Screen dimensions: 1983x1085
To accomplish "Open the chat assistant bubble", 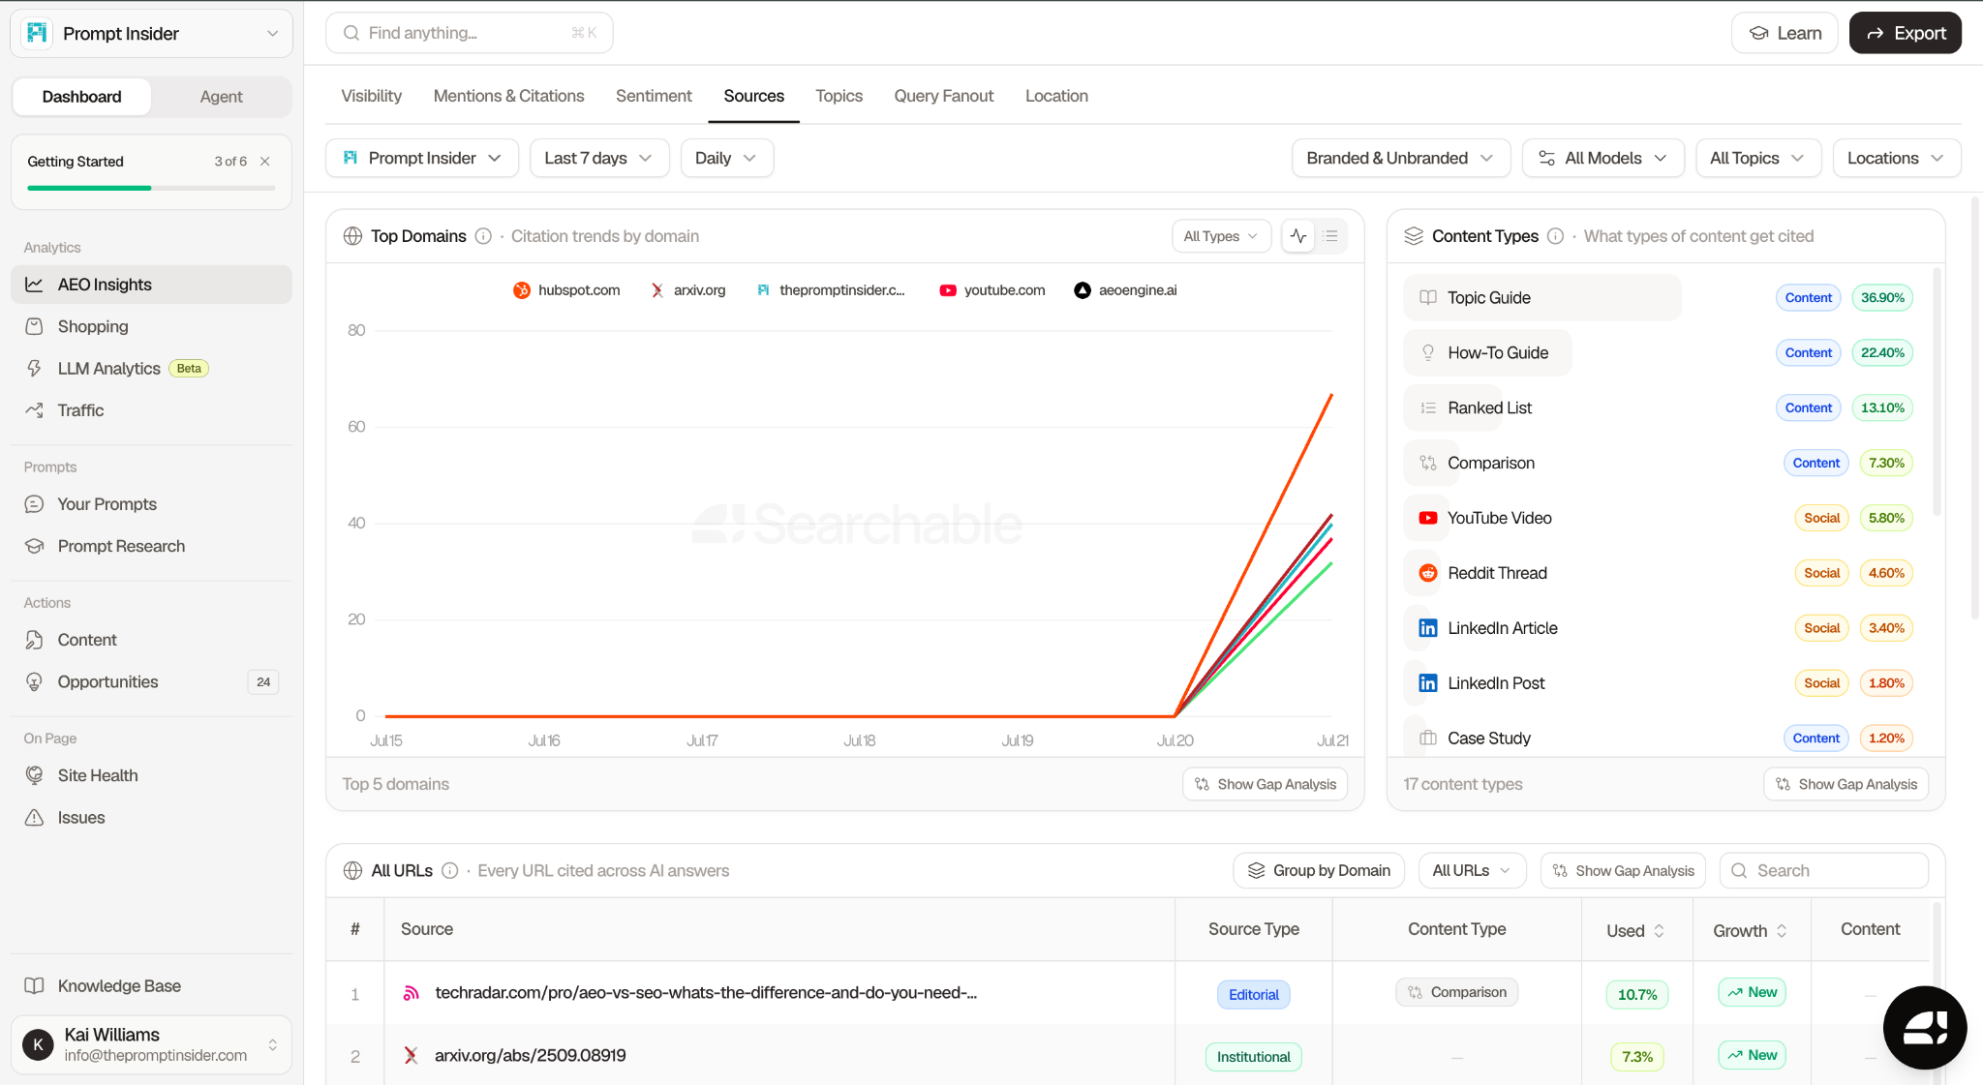I will 1924,1027.
